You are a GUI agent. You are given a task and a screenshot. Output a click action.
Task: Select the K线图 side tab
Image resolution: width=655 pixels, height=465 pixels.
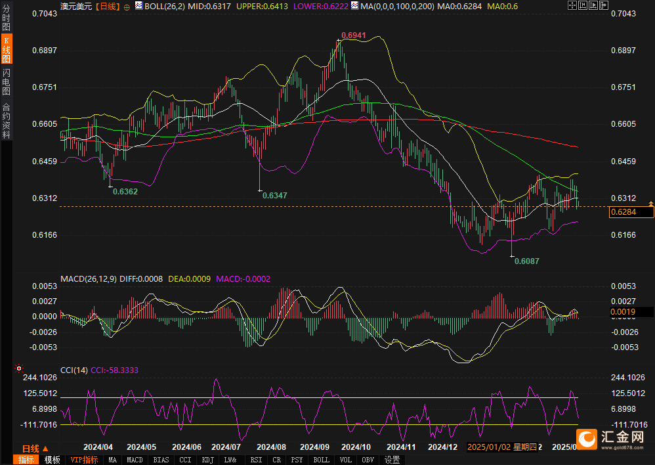pyautogui.click(x=7, y=49)
